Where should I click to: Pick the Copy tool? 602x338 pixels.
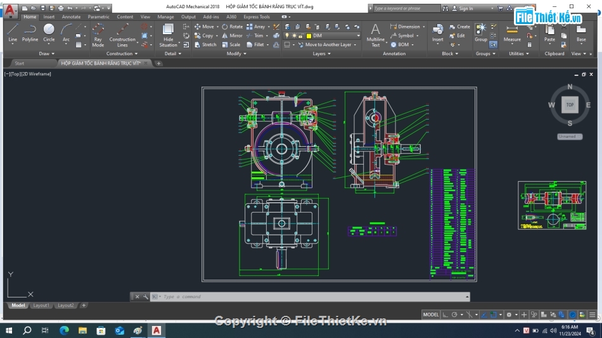(x=204, y=35)
